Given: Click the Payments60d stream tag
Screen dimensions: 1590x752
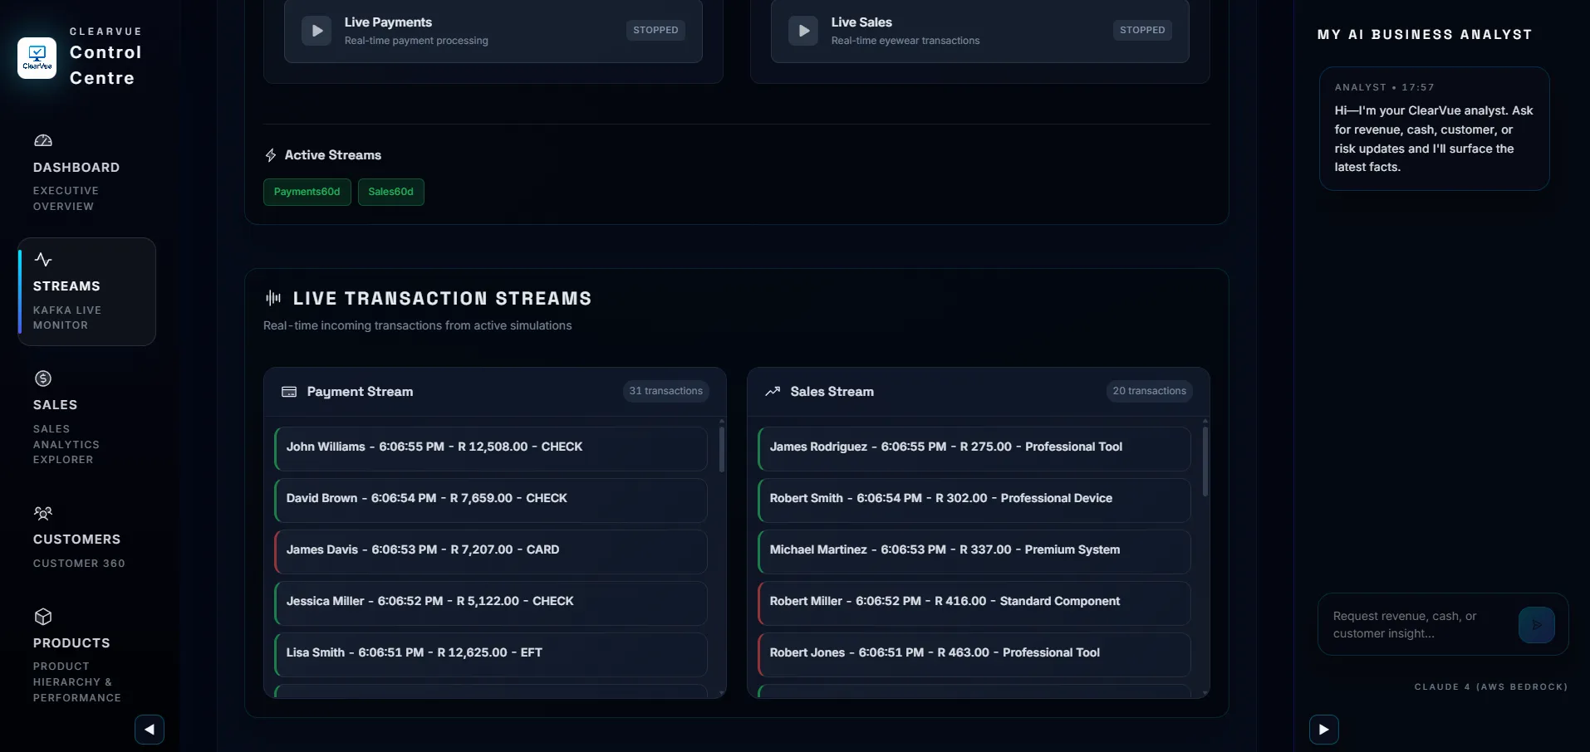Looking at the screenshot, I should (307, 192).
